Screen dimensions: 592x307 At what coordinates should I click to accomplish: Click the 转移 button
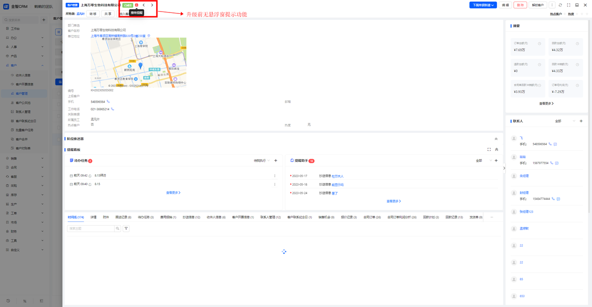93,14
